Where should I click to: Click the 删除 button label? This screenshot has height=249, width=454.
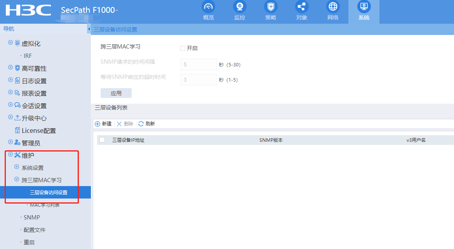tap(129, 124)
